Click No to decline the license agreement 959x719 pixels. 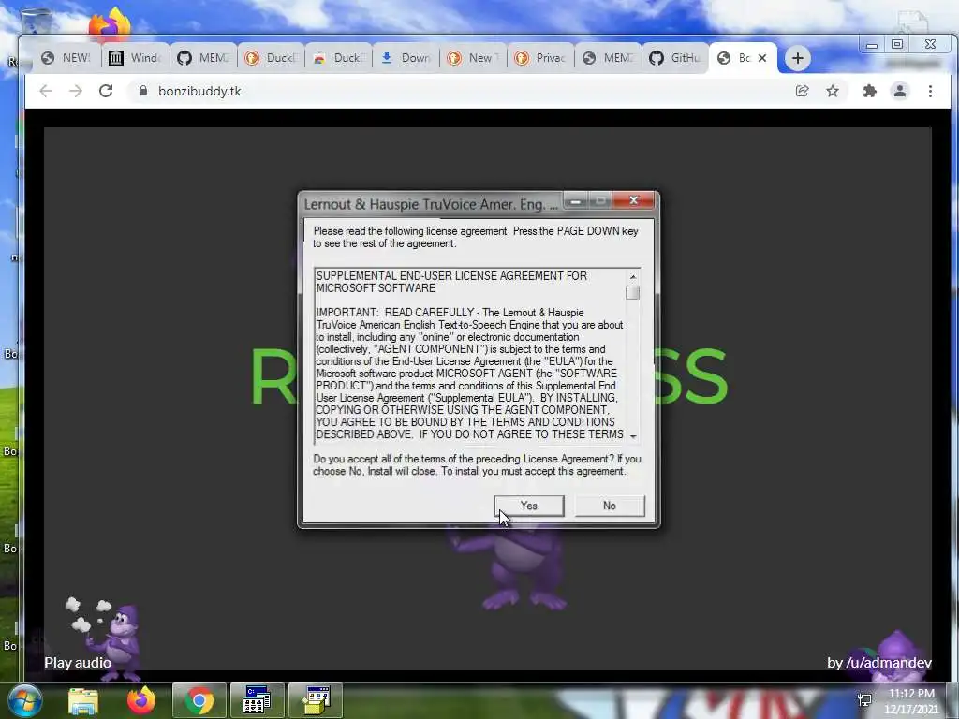610,506
